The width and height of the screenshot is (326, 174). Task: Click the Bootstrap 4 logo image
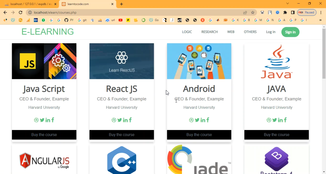coord(276,160)
